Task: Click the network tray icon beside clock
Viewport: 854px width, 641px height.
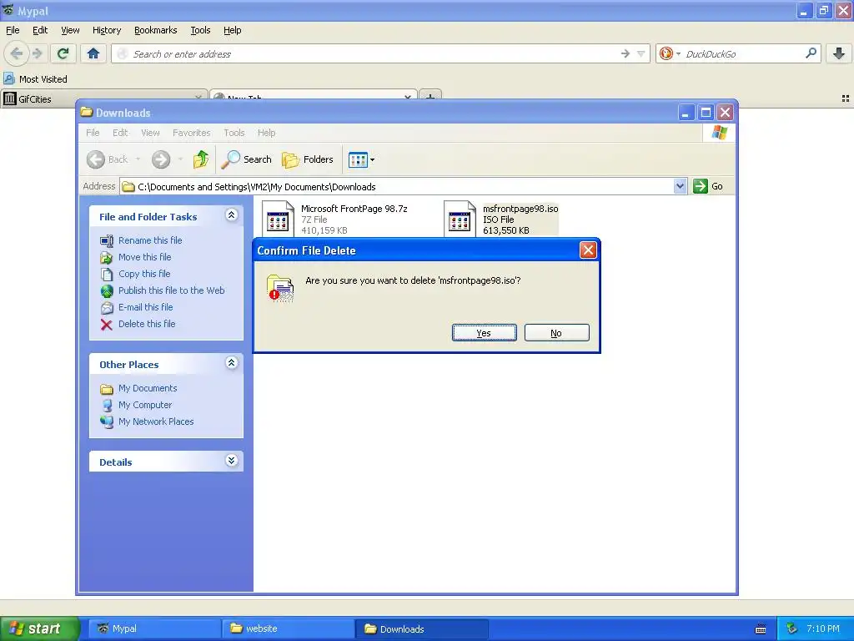Action: (x=792, y=628)
